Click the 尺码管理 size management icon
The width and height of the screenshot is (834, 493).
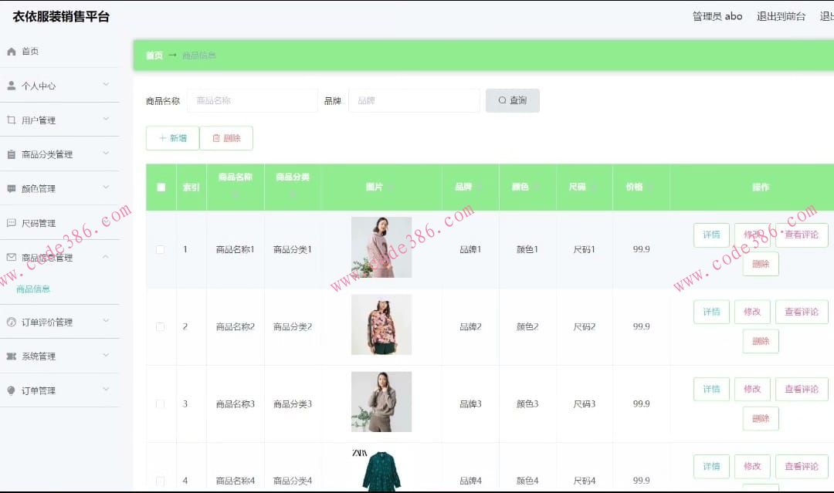(11, 222)
